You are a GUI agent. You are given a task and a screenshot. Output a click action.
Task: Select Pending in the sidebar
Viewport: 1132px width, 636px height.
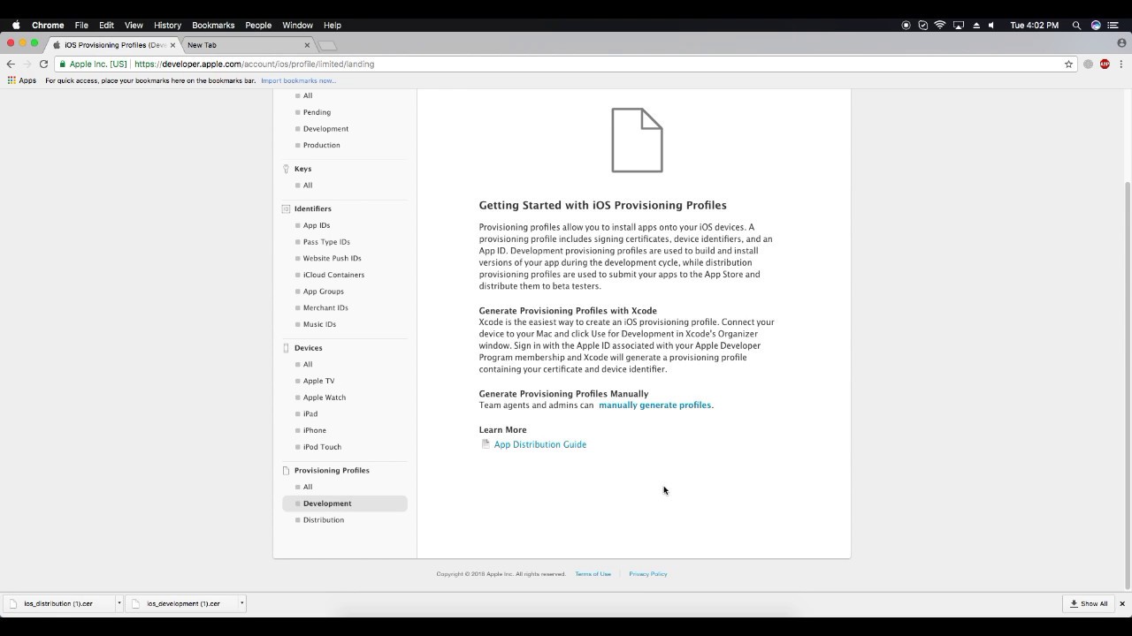point(317,112)
